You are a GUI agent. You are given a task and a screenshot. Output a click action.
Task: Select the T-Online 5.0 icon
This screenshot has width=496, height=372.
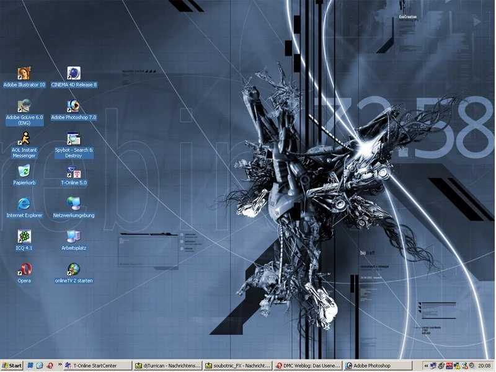74,171
